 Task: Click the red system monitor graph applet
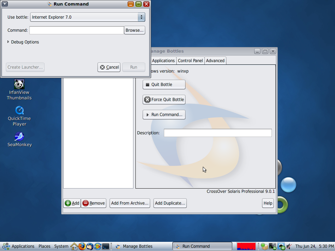(x=246, y=246)
